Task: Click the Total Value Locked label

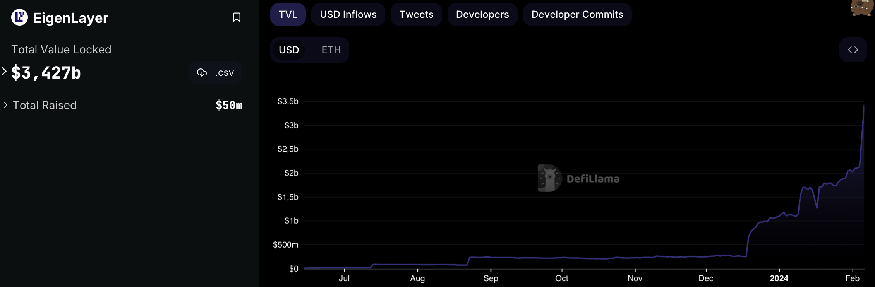Action: 61,50
